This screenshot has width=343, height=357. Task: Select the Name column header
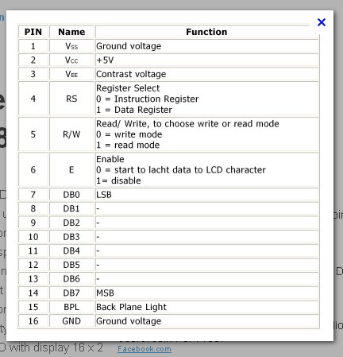71,32
